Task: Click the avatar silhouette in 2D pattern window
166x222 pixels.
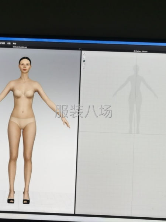Action: pos(135,99)
